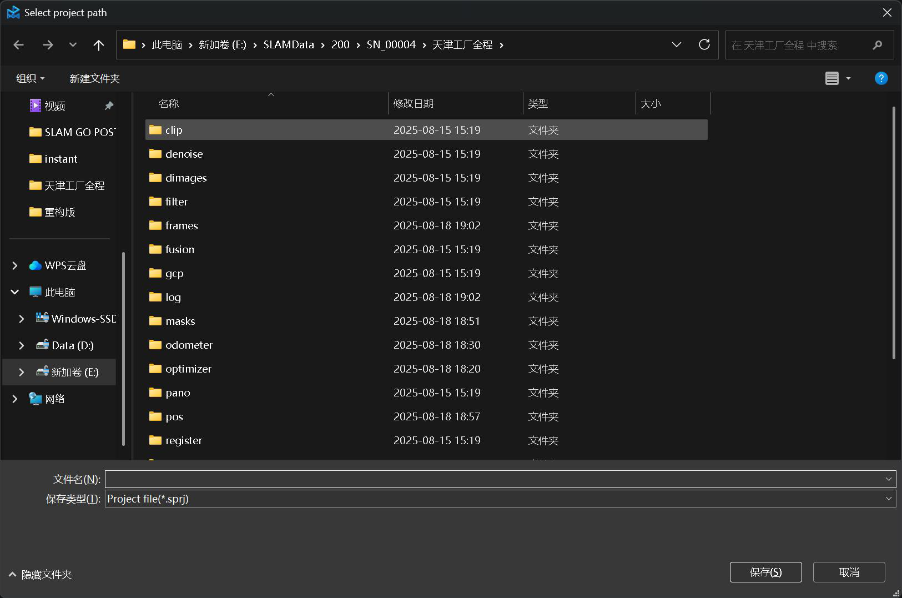902x598 pixels.
Task: Open recent locations dropdown arrow
Action: pos(73,45)
